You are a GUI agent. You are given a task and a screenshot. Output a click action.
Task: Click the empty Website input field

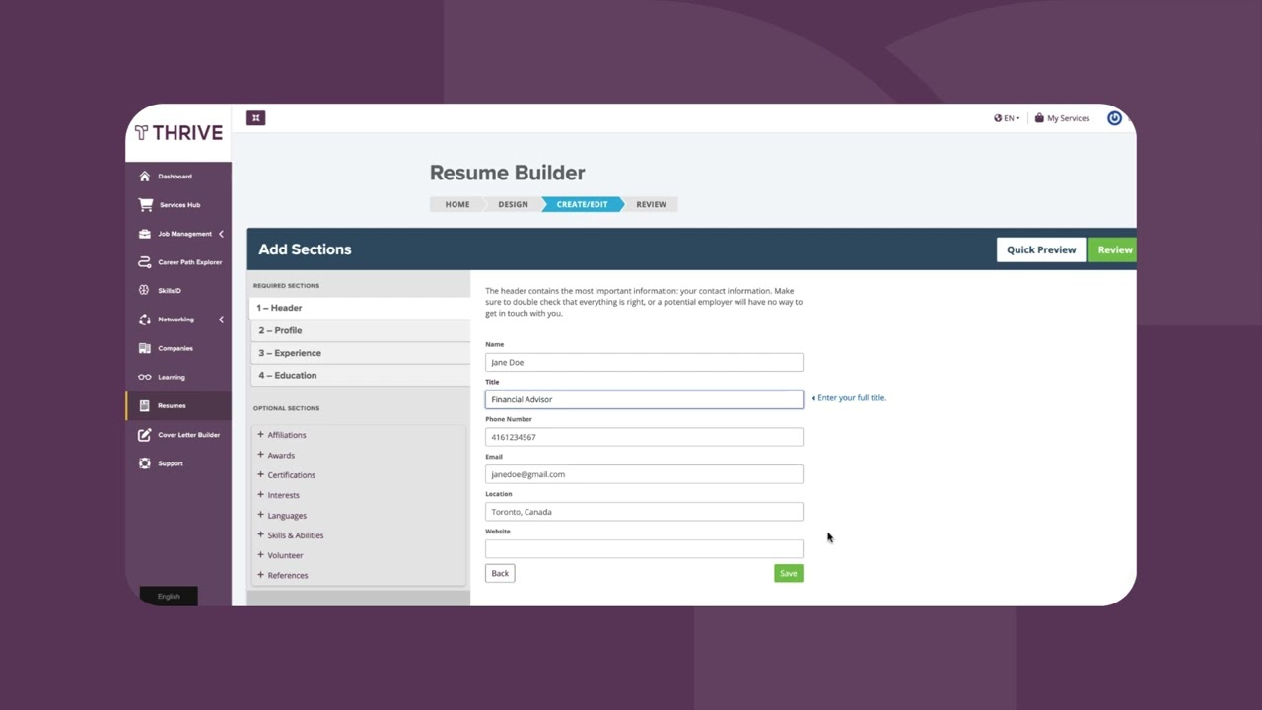point(644,549)
